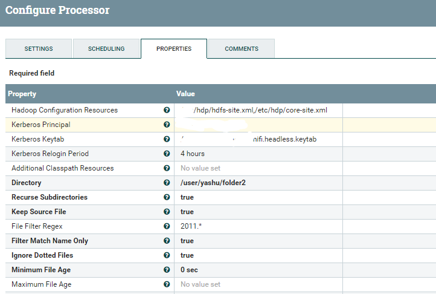
Task: Click help icon for Hadoop Configuration Resources
Action: (167, 111)
